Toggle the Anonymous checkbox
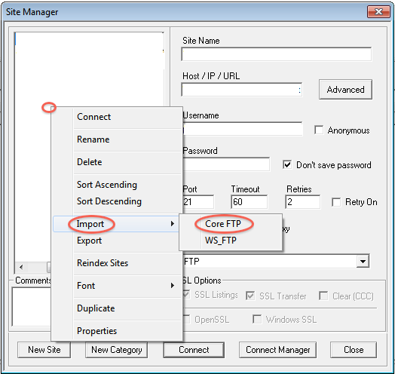The width and height of the screenshot is (395, 374). click(x=319, y=130)
